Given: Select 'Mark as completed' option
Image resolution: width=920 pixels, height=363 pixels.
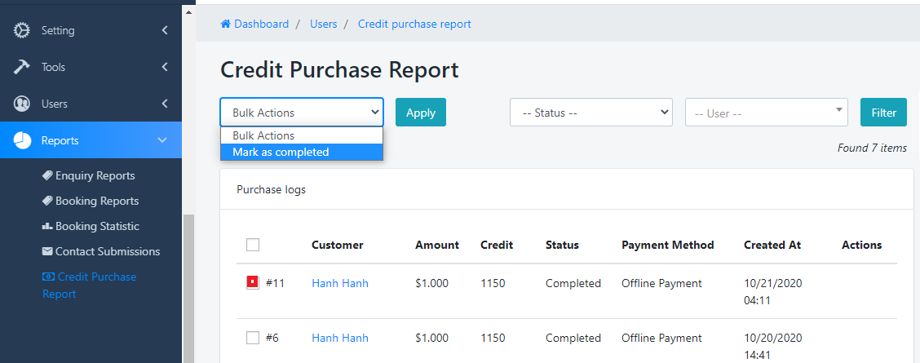Looking at the screenshot, I should [x=301, y=152].
